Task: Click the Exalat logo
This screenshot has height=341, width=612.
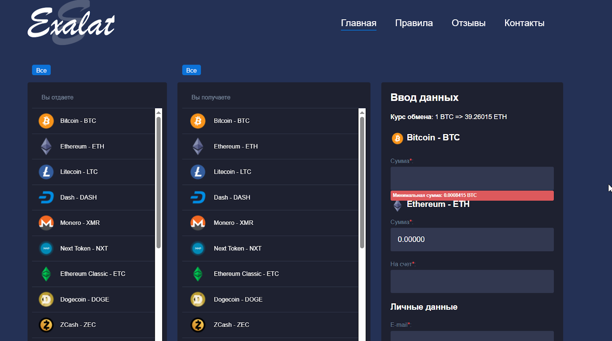Action: pyautogui.click(x=71, y=23)
